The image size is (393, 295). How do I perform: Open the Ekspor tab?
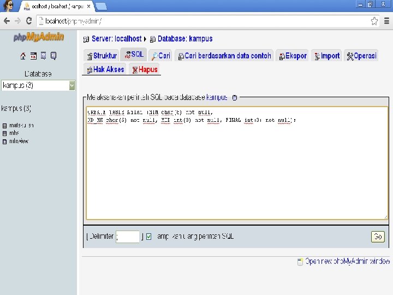[293, 56]
